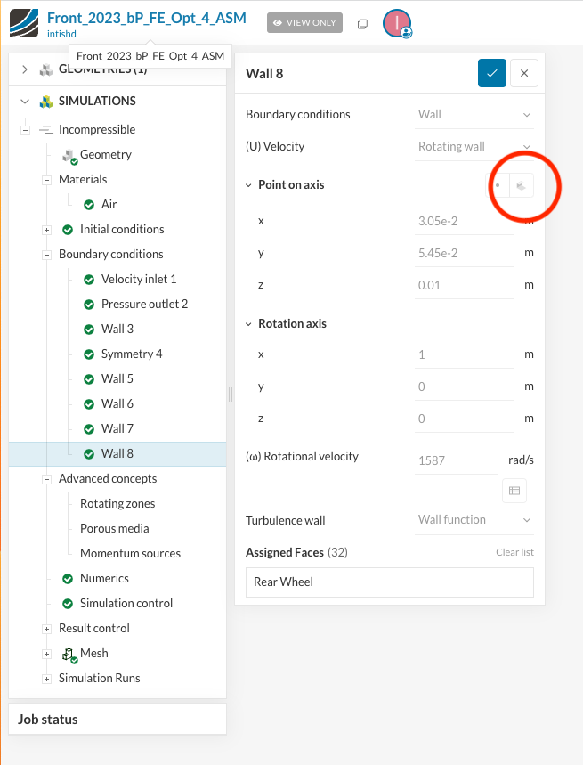Open the user avatar menu
The width and height of the screenshot is (583, 765).
pos(396,24)
